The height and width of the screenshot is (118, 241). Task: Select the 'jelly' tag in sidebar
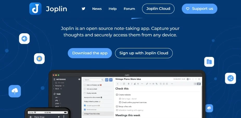pos(57,100)
